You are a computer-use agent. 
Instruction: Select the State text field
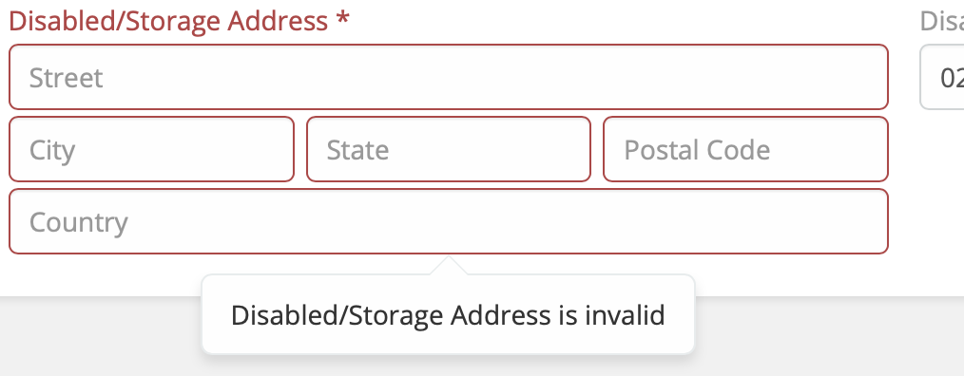[x=448, y=149]
